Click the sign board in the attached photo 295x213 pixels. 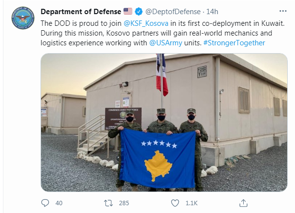click(x=123, y=118)
